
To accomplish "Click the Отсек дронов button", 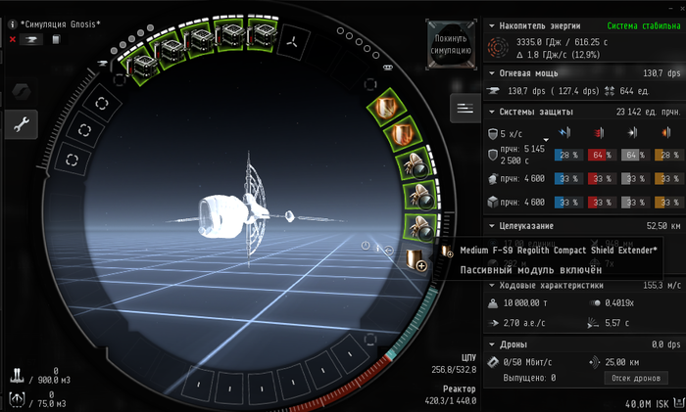I will 633,378.
